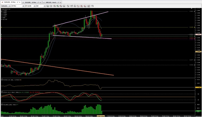The width and height of the screenshot is (202, 117).
Task: Undock the EUR/GBP 15 Mins tab
Action: click(38, 2)
